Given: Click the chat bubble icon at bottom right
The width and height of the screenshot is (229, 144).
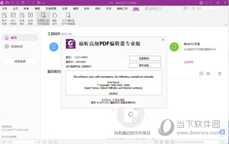Looking at the screenshot, I should pos(222,132).
